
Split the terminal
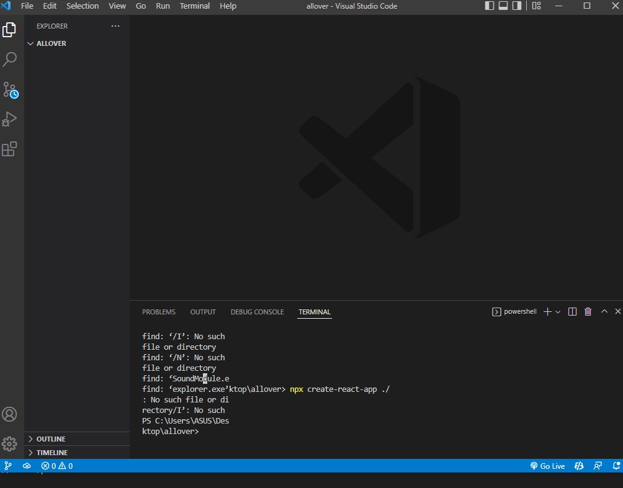click(572, 312)
